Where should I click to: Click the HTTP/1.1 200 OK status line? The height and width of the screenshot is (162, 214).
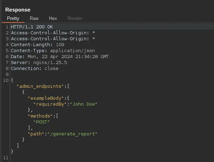click(32, 27)
